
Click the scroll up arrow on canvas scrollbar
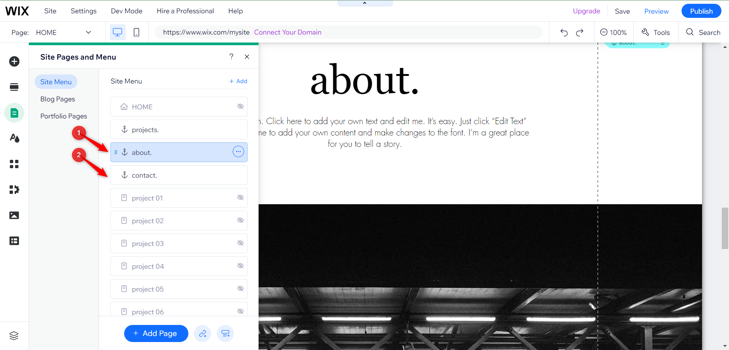coord(725,47)
